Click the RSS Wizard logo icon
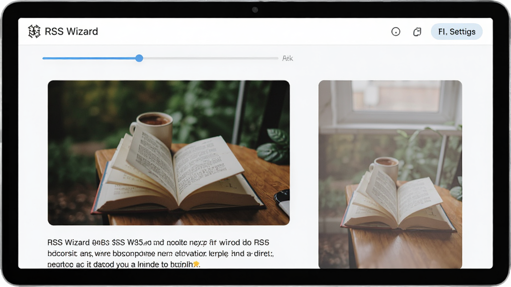The height and width of the screenshot is (287, 511). pos(34,31)
